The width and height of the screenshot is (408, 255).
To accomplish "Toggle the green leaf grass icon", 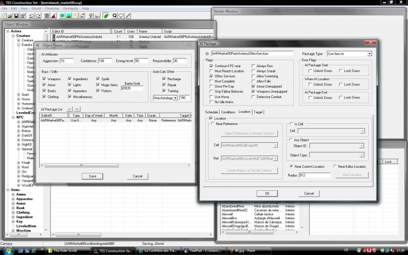I will (x=106, y=16).
